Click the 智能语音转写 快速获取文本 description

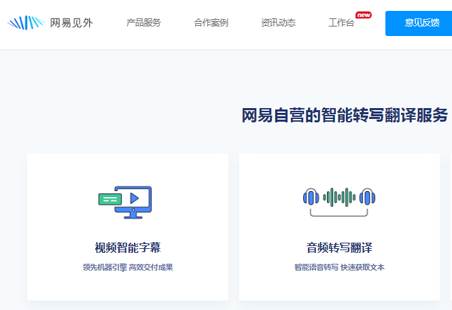339,267
